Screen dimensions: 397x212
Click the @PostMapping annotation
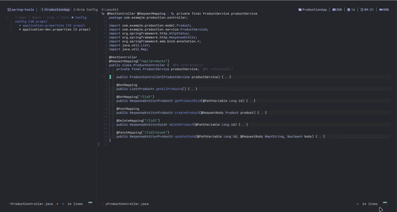(x=128, y=109)
